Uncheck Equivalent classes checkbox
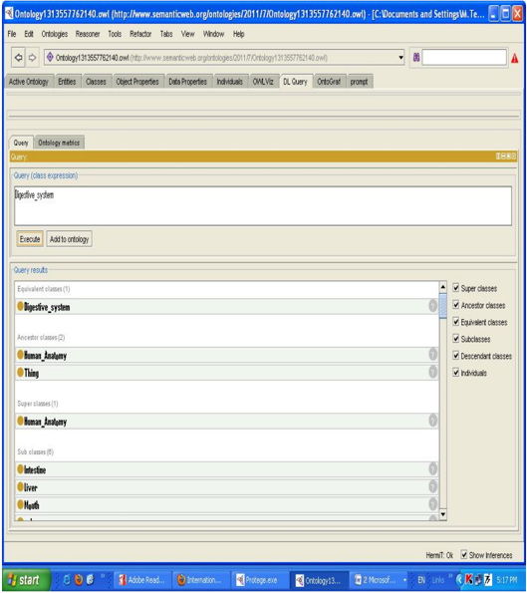The height and width of the screenshot is (593, 527). pos(456,322)
